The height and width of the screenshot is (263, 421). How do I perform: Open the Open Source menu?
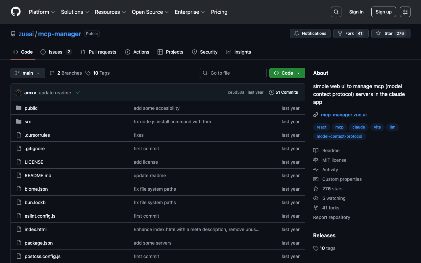(x=150, y=12)
